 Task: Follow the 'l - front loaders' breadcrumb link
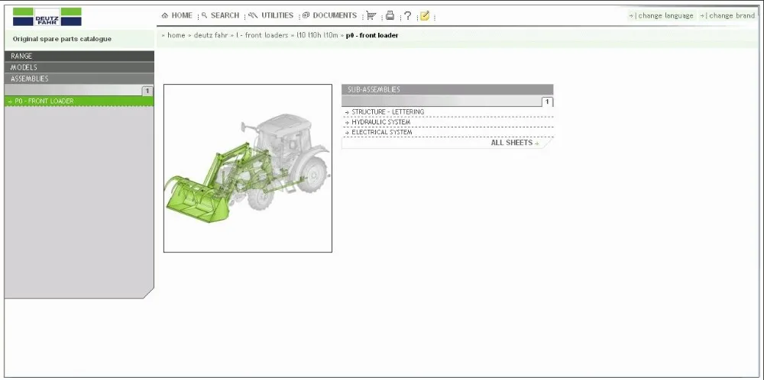(261, 36)
